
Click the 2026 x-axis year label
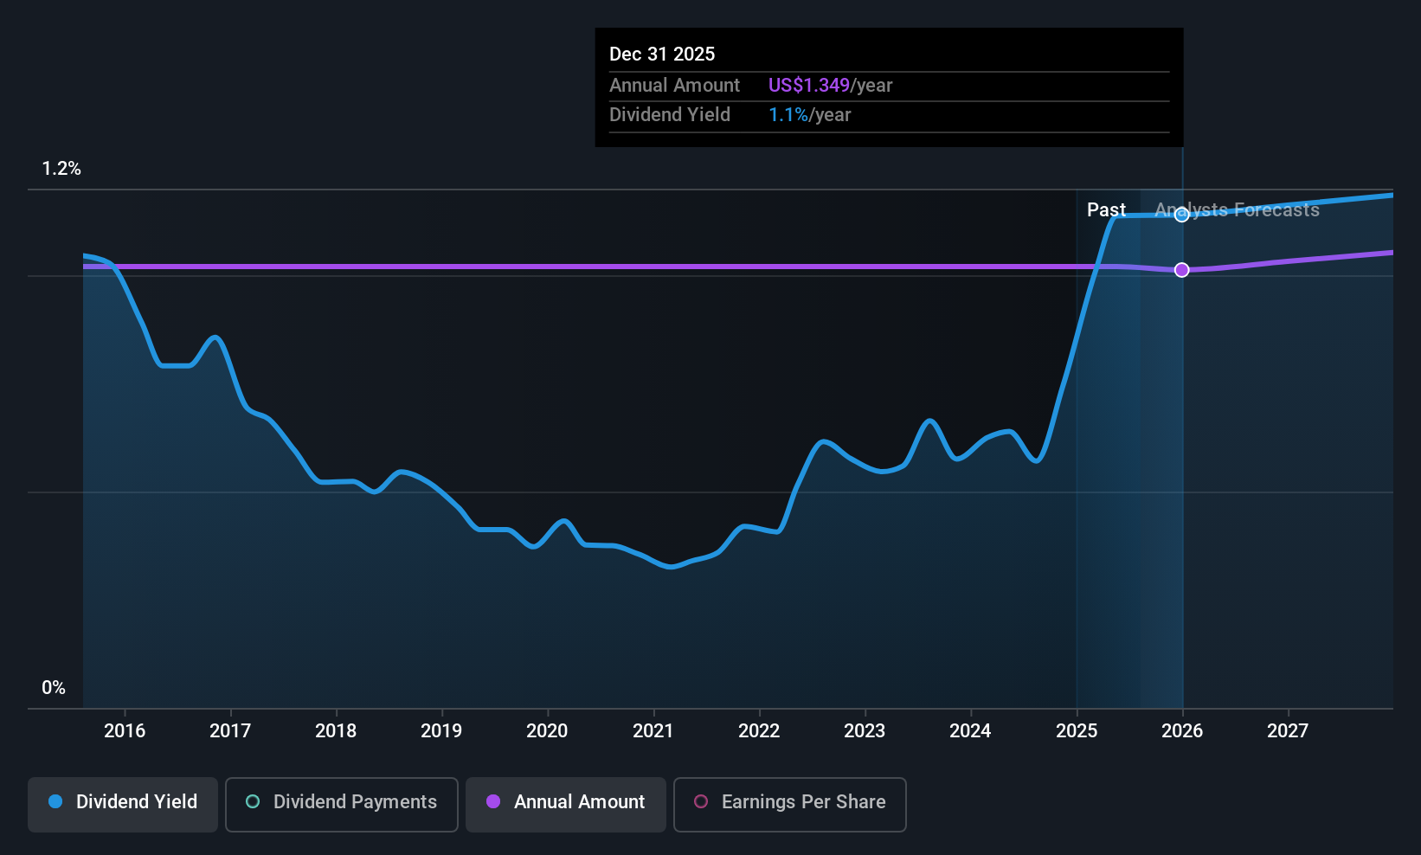(x=1182, y=730)
